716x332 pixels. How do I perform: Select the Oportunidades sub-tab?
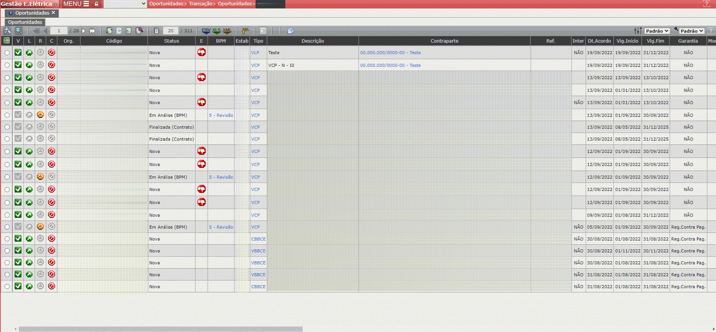tap(25, 22)
